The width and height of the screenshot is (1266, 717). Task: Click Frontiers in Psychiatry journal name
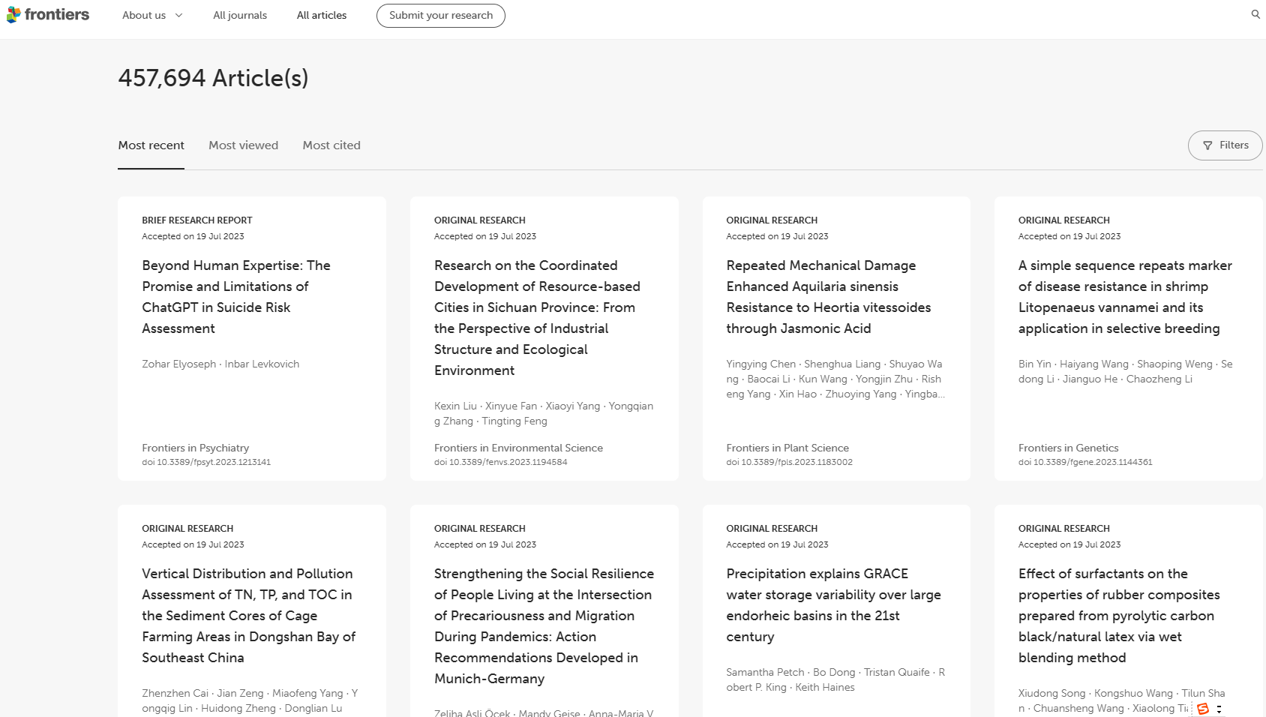[x=195, y=448]
